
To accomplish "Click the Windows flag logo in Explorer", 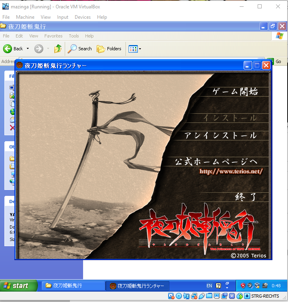I will 279,36.
